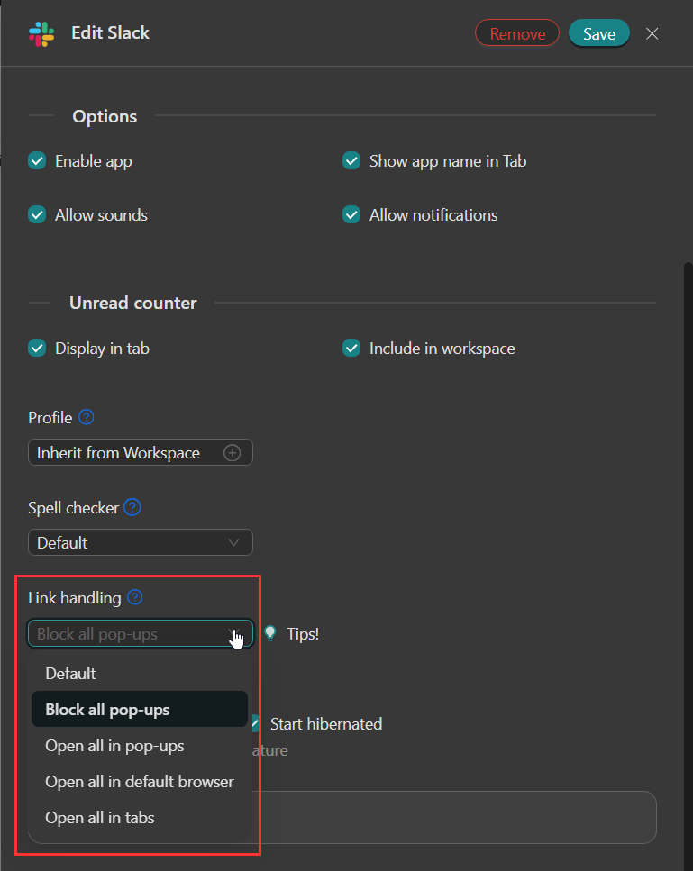Uncheck Allow notifications

pyautogui.click(x=351, y=214)
